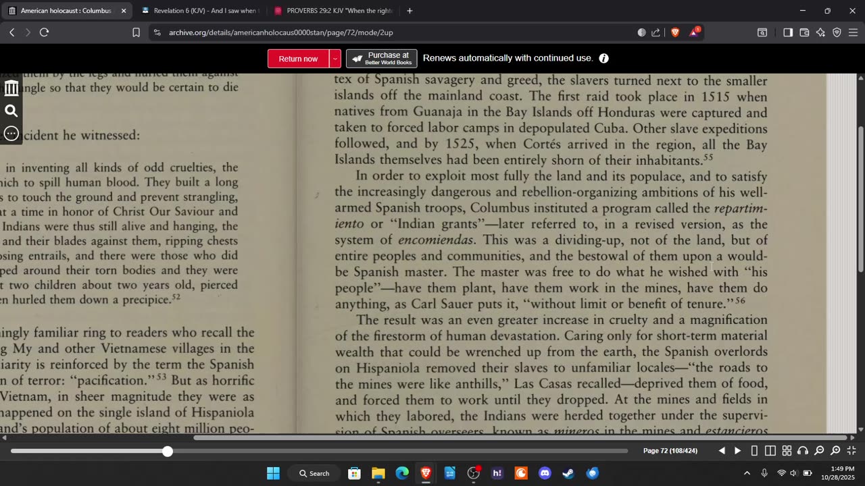Open File Explorer from taskbar
The image size is (865, 486).
378,473
